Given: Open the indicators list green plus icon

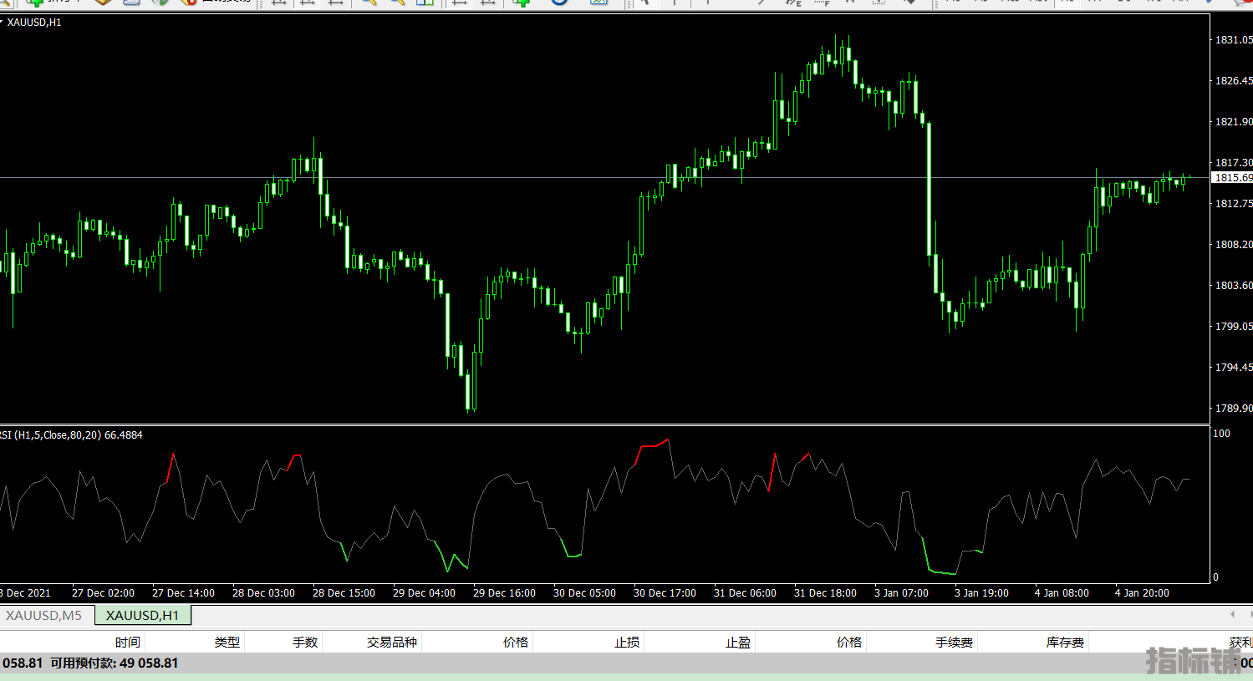Looking at the screenshot, I should (522, 3).
